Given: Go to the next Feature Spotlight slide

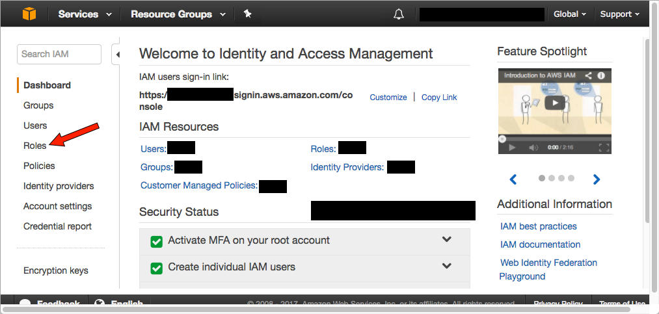Looking at the screenshot, I should [597, 179].
